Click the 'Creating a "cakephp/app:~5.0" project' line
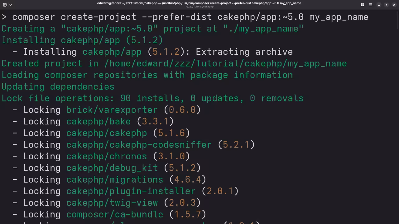This screenshot has width=399, height=224. (x=152, y=29)
